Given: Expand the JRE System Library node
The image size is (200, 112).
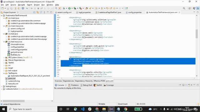Looking at the screenshot, I should [4, 58].
